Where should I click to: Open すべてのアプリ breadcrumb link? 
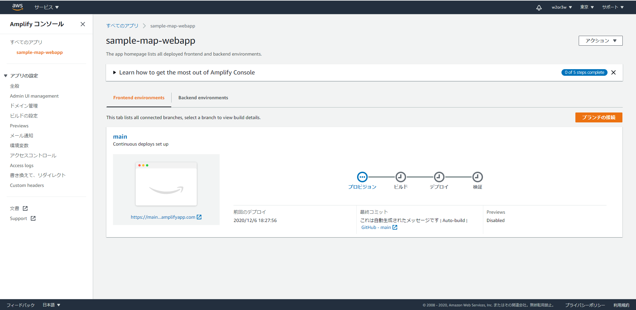[122, 26]
